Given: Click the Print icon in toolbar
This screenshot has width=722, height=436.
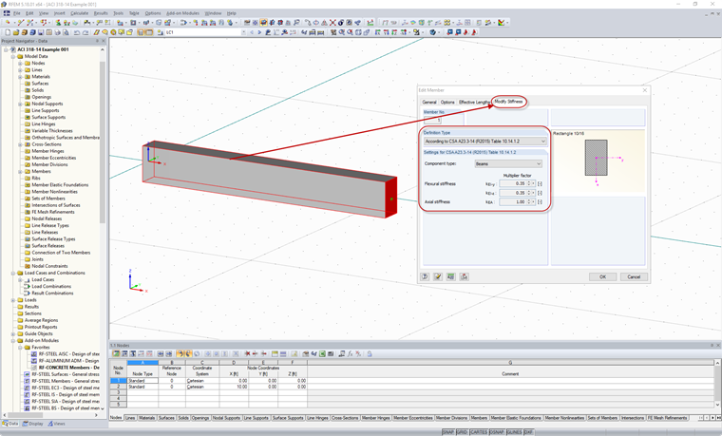Looking at the screenshot, I should [x=57, y=32].
